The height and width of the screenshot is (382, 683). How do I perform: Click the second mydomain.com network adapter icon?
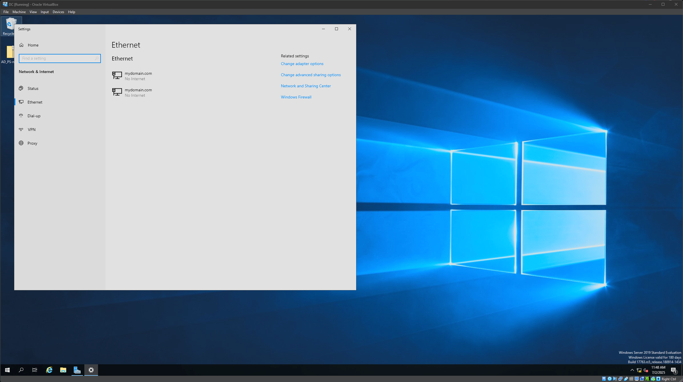pos(117,92)
